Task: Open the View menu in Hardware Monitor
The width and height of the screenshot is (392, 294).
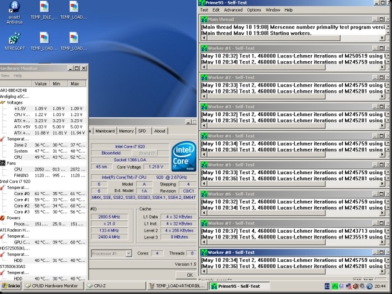Action: 5,76
